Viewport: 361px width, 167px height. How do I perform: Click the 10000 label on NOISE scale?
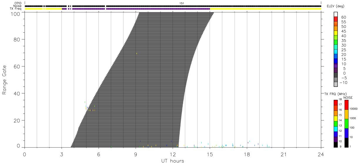354,109
